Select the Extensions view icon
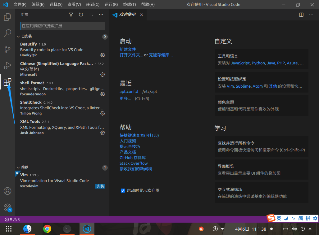This screenshot has height=235, width=319. click(x=7, y=82)
